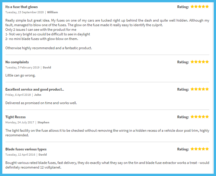Click reviewer name Stephen

point(43,122)
